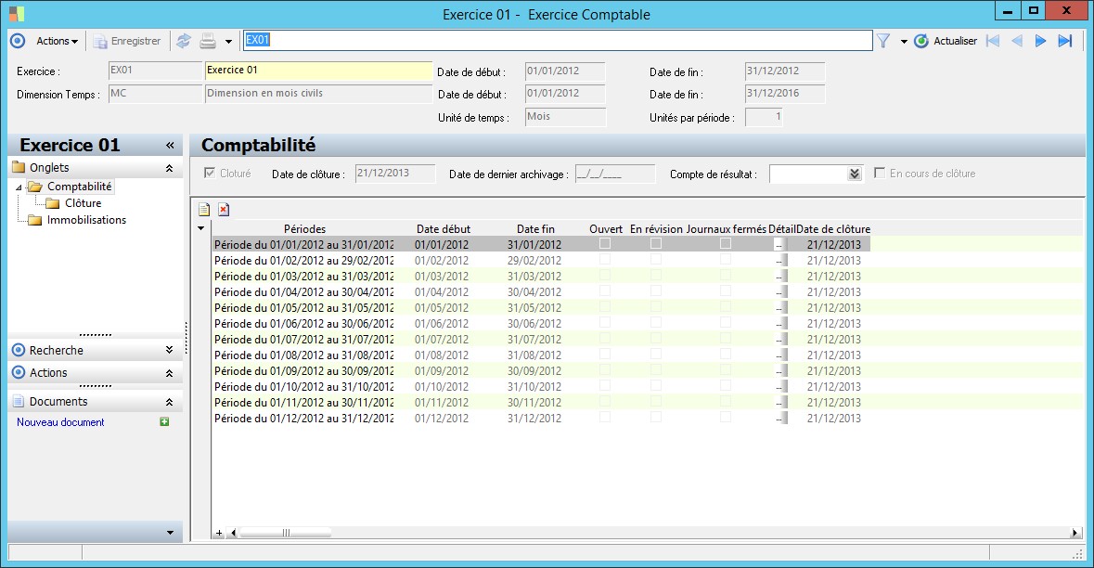The image size is (1094, 568).
Task: Go to the first record arrow
Action: pos(993,41)
